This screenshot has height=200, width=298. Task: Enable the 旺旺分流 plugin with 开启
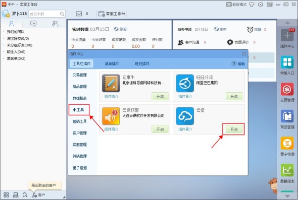[x=234, y=96]
